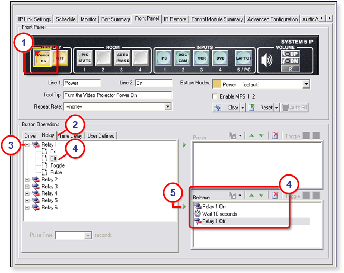
Task: Click the Power mode color swatch
Action: click(x=216, y=84)
